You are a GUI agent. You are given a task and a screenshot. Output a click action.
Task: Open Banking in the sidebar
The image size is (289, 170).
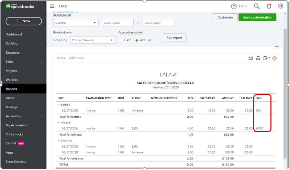tap(12, 43)
